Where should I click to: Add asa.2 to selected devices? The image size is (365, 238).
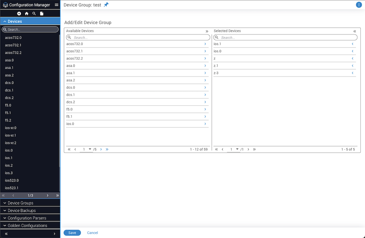tap(205, 80)
